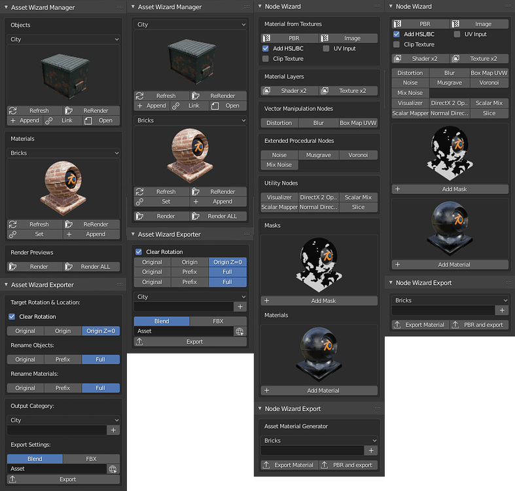Viewport: 515px width, 491px height.
Task: Select Original under Rename Materials
Action: pos(26,388)
